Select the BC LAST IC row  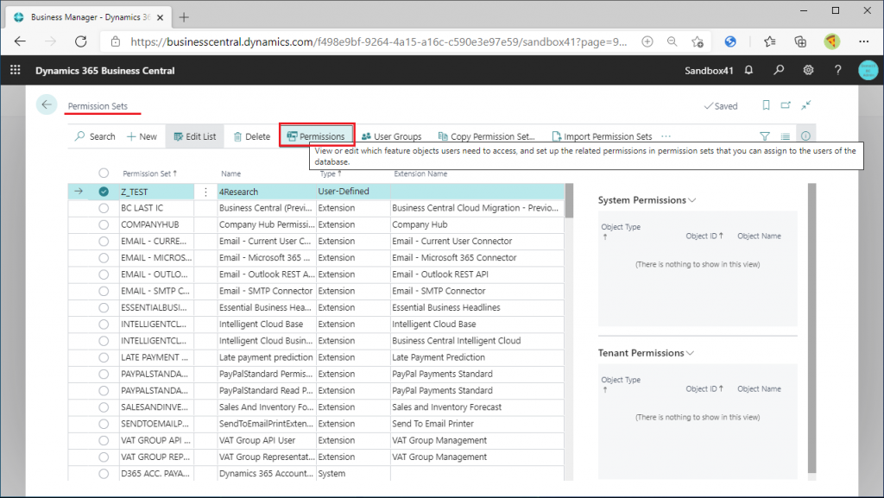(104, 208)
